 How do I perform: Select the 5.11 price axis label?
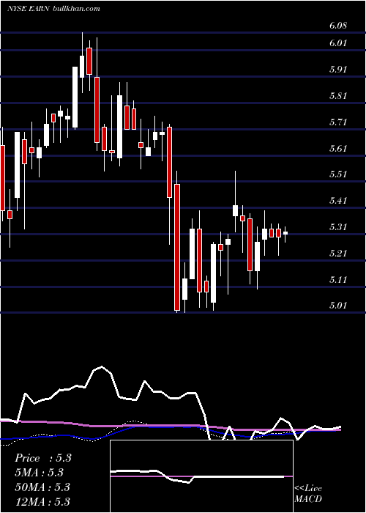point(338,280)
